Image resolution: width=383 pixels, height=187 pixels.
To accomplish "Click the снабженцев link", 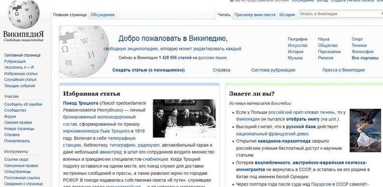I will 156,159.
